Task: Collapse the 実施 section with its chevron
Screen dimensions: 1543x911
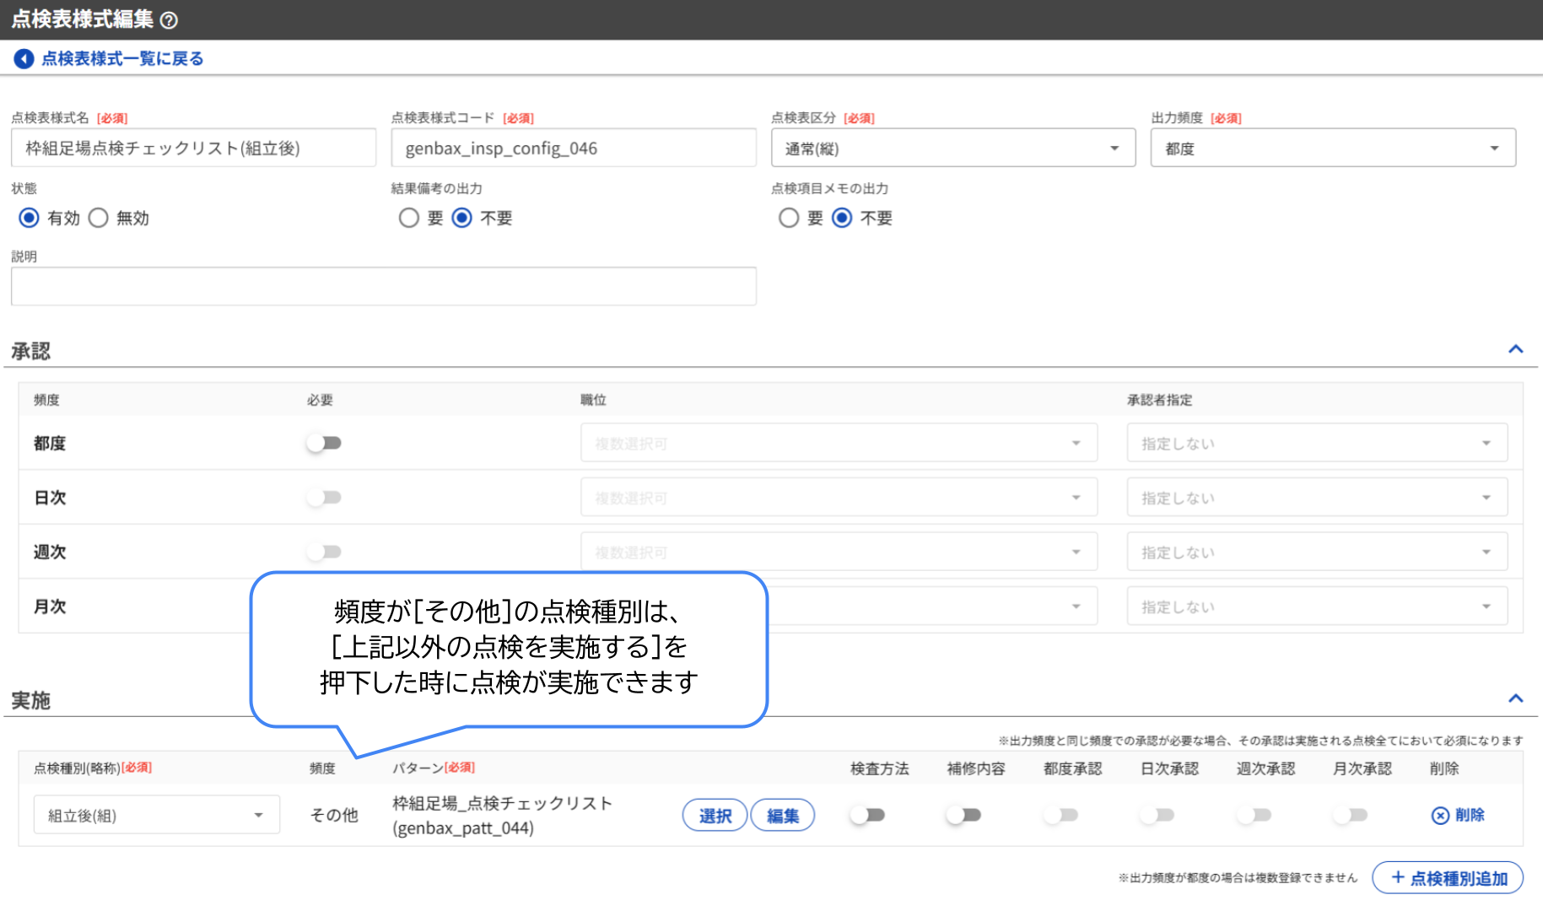Action: click(x=1516, y=698)
